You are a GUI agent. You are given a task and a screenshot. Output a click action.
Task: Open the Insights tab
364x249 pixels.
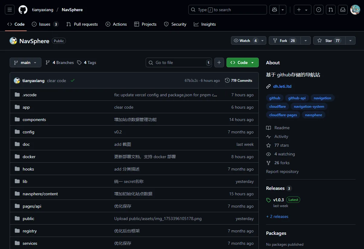tap(205, 24)
